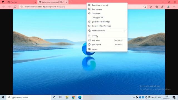Click the ENG language indicator
The width and height of the screenshot is (178, 100).
pyautogui.click(x=159, y=97)
